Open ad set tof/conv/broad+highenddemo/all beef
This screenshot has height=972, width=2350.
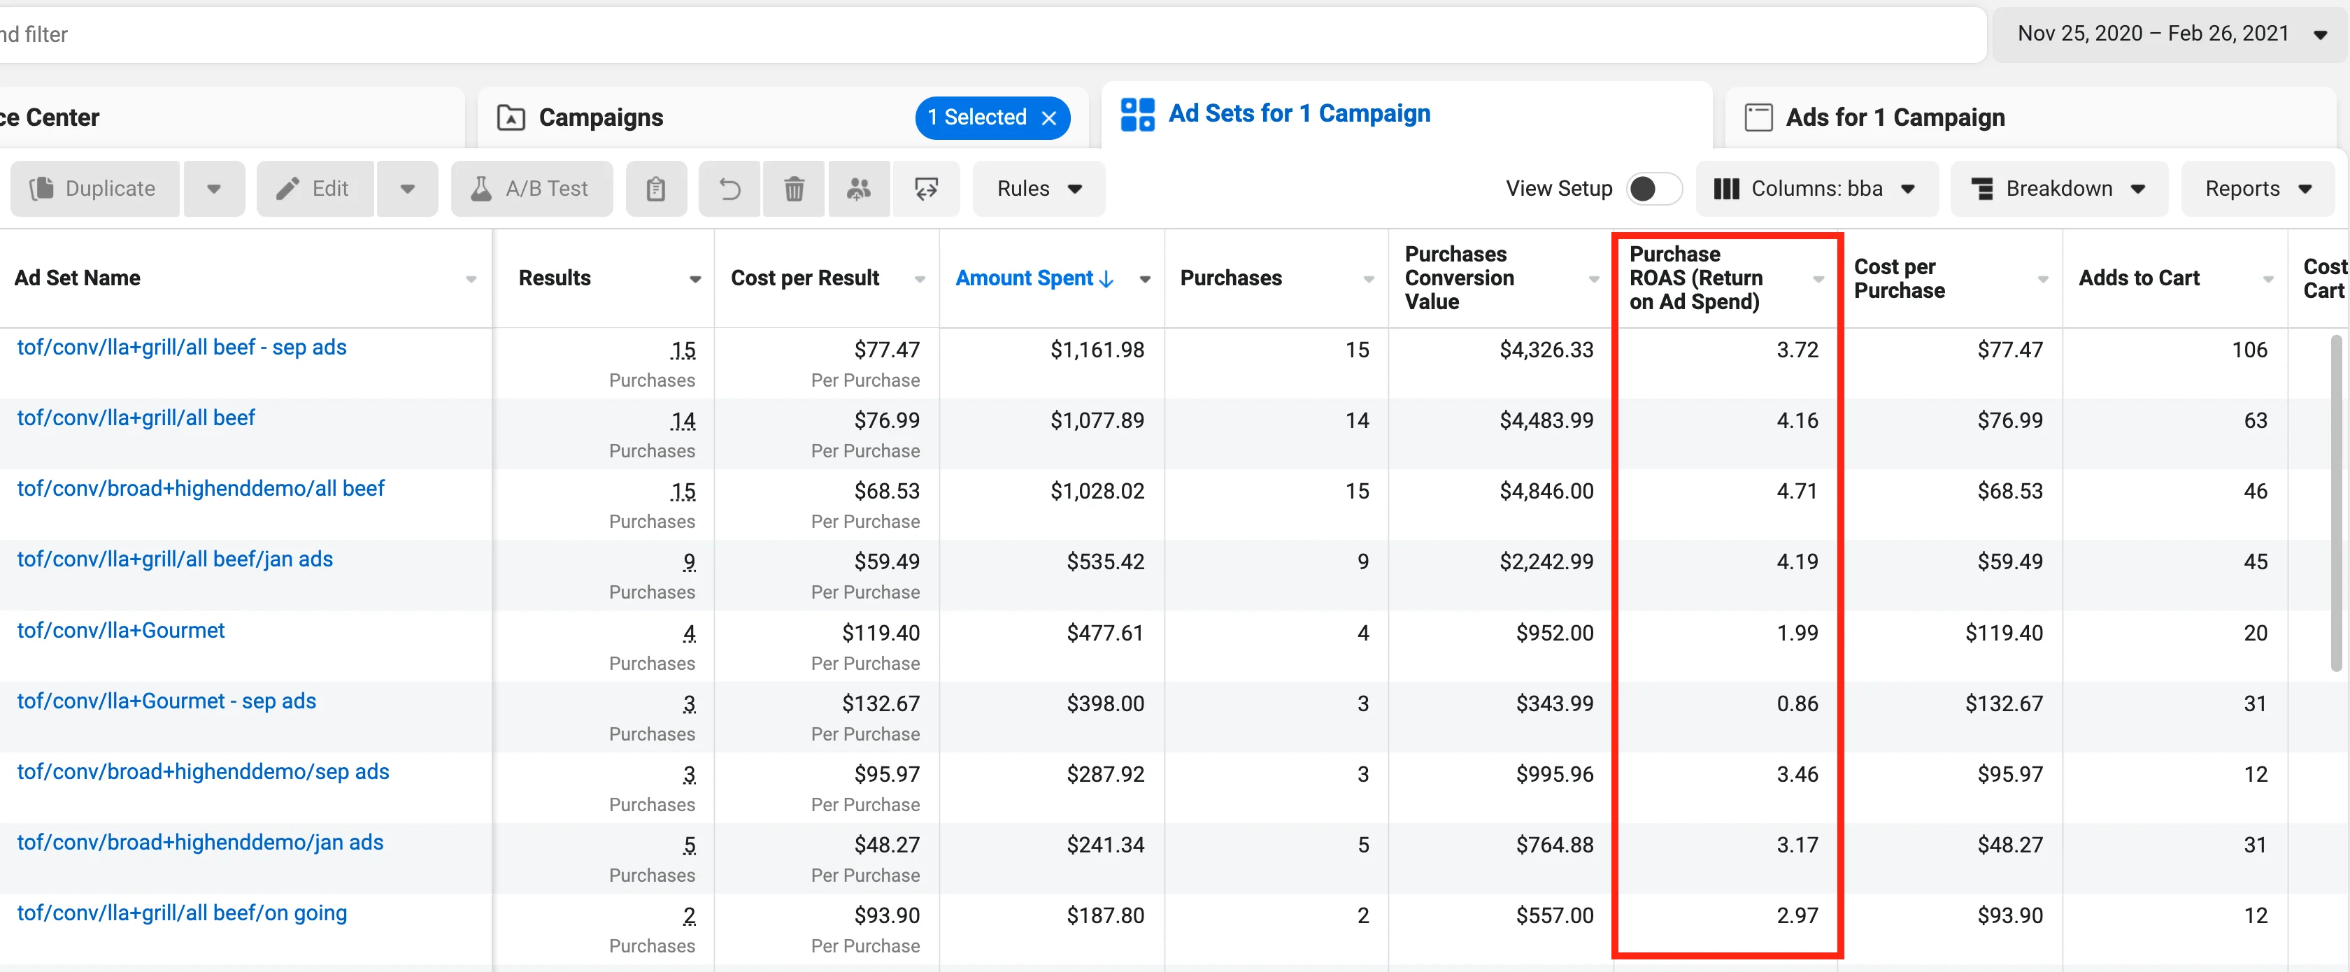[x=201, y=489]
